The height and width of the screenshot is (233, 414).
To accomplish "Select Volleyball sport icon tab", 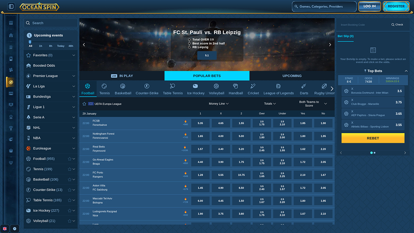I will point(216,89).
